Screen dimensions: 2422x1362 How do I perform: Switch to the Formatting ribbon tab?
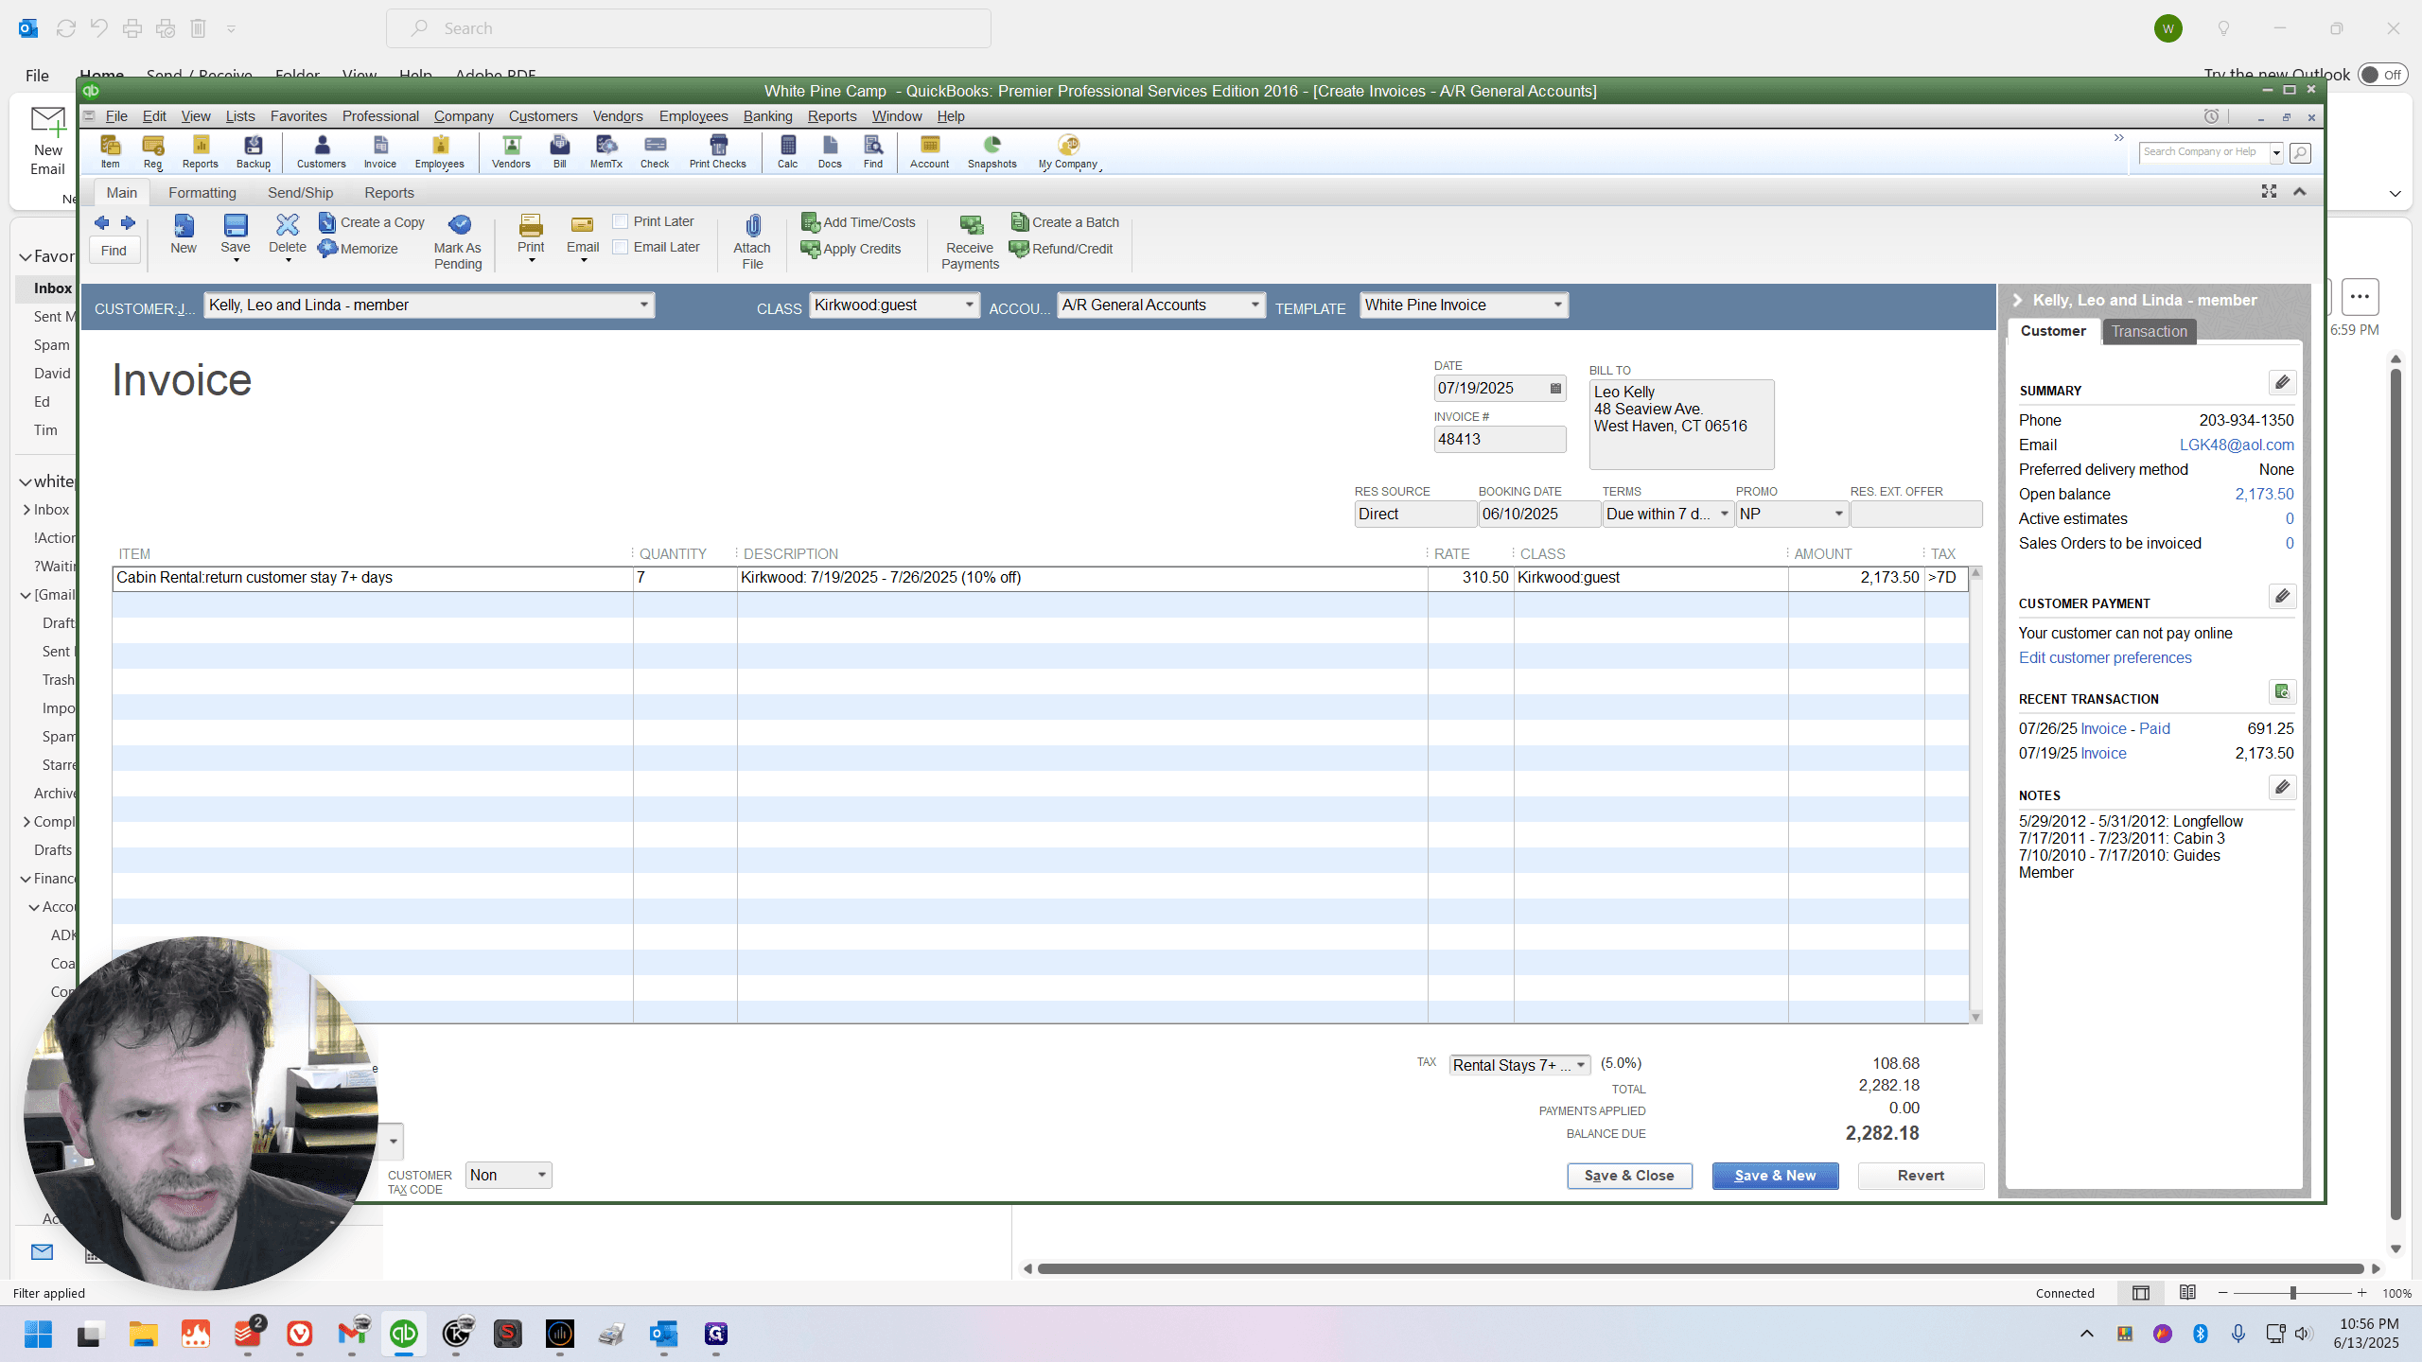(202, 192)
